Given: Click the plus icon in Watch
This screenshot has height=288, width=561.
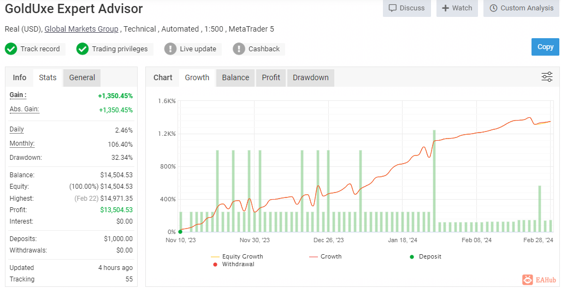Looking at the screenshot, I should coord(445,8).
